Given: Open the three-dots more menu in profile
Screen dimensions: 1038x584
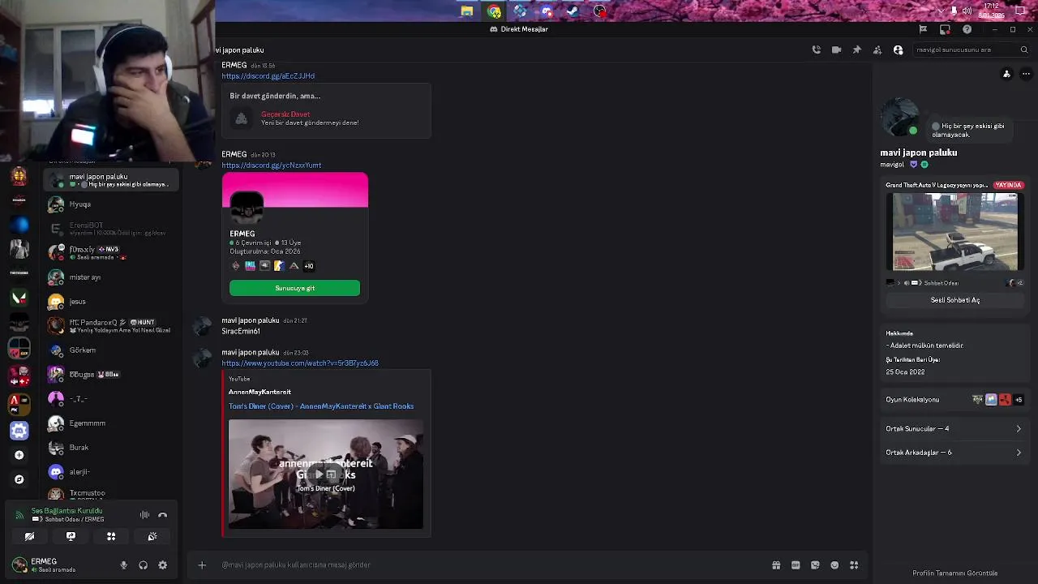Looking at the screenshot, I should (x=1026, y=74).
